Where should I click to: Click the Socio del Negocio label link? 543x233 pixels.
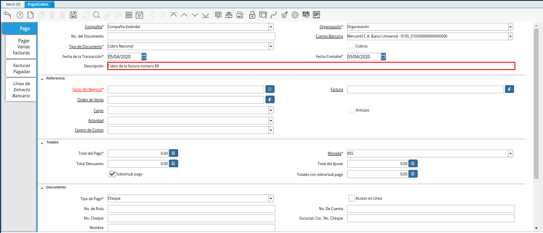click(87, 89)
